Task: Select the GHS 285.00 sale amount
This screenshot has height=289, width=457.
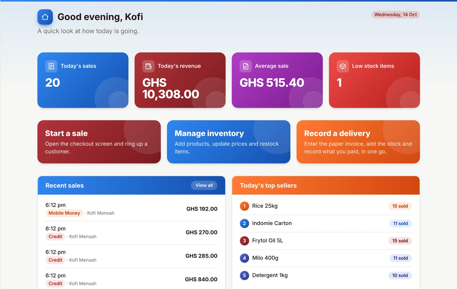Action: coord(201,256)
